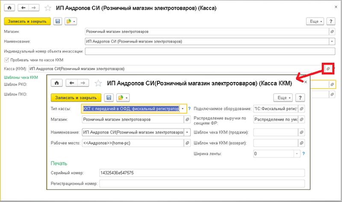This screenshot has width=342, height=202.
Task: Click home icon in Касса window
Action: [x=9, y=8]
